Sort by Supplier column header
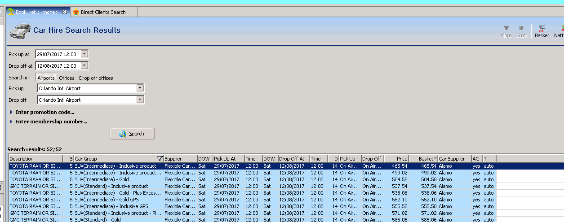Viewport: 564px width, 222px height. [x=180, y=159]
